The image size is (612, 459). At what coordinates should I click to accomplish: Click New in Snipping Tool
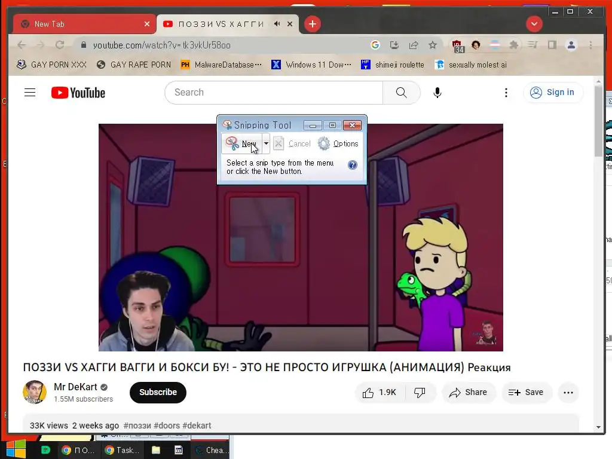241,143
